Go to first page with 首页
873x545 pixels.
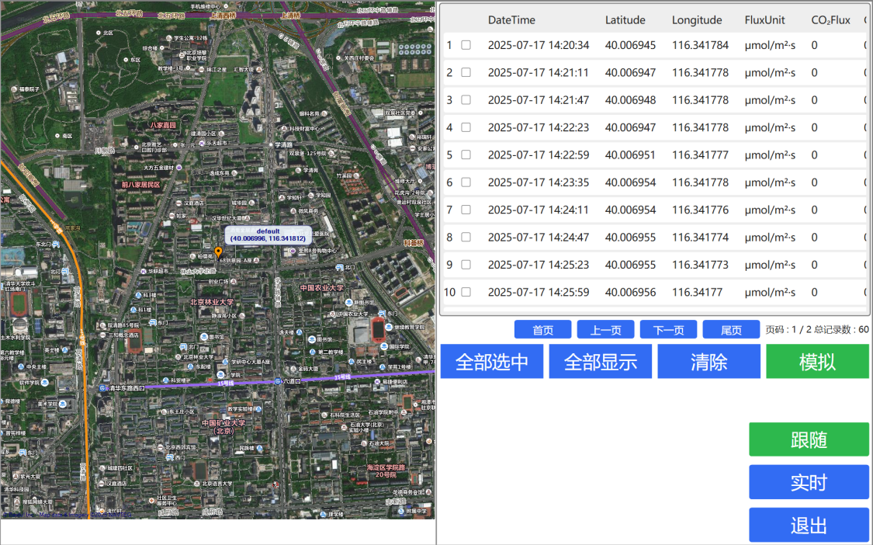(x=542, y=330)
